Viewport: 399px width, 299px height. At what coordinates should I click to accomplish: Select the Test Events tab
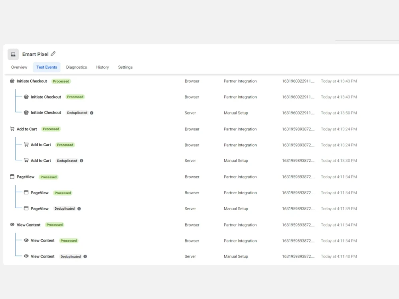click(x=47, y=67)
